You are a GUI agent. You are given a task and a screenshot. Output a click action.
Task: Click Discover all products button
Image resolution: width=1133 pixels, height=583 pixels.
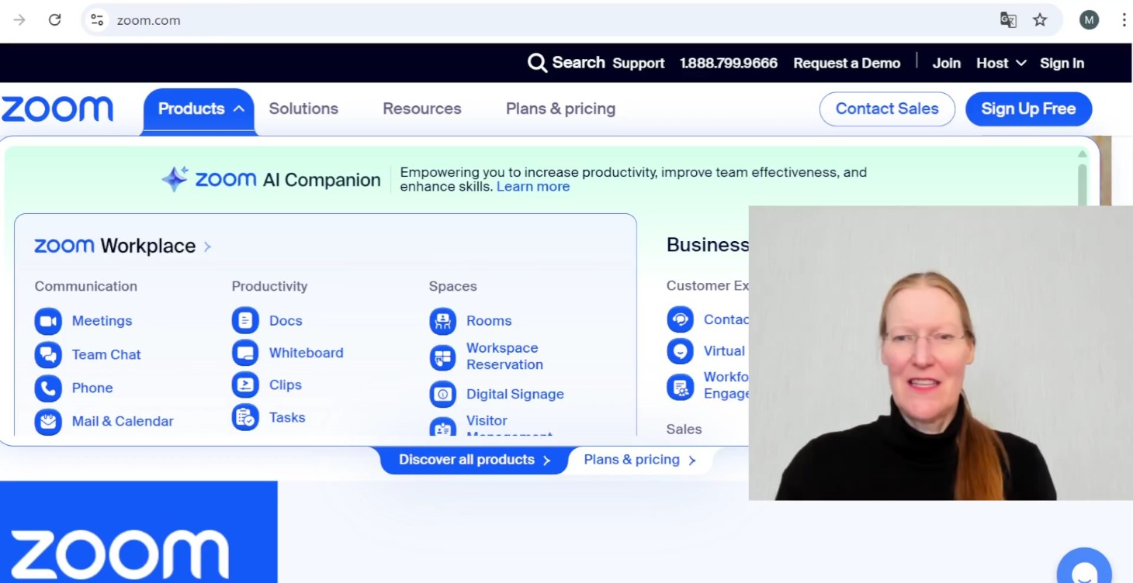(474, 460)
